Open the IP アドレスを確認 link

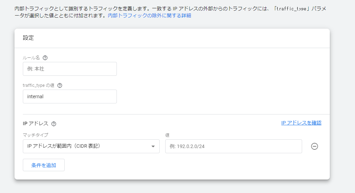pyautogui.click(x=301, y=123)
